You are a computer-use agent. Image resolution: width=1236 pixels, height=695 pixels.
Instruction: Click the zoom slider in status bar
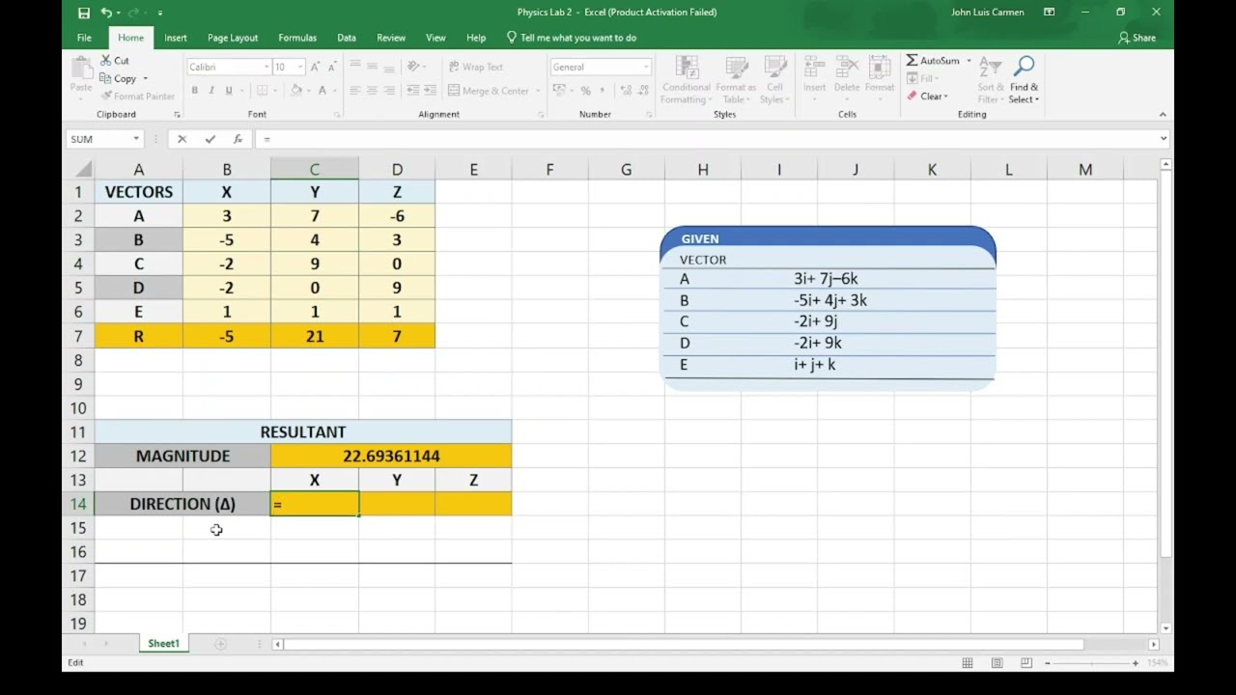(x=1091, y=663)
